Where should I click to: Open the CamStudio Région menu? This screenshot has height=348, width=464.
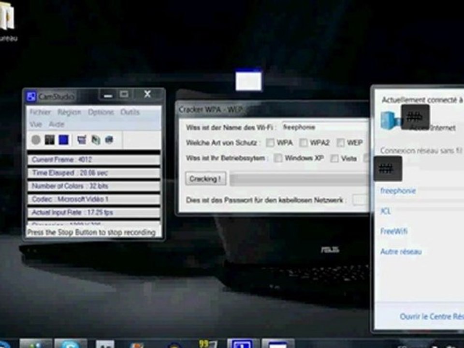pos(69,112)
